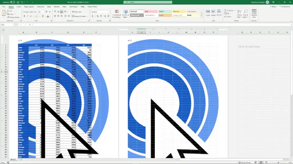The image size is (293, 164).
Task: Click Decrease Indent icon
Action: click(66, 16)
